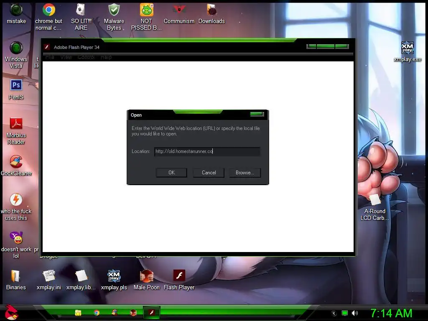The height and width of the screenshot is (321, 428).
Task: Open the Help menu in Flash Player
Action: [x=106, y=57]
